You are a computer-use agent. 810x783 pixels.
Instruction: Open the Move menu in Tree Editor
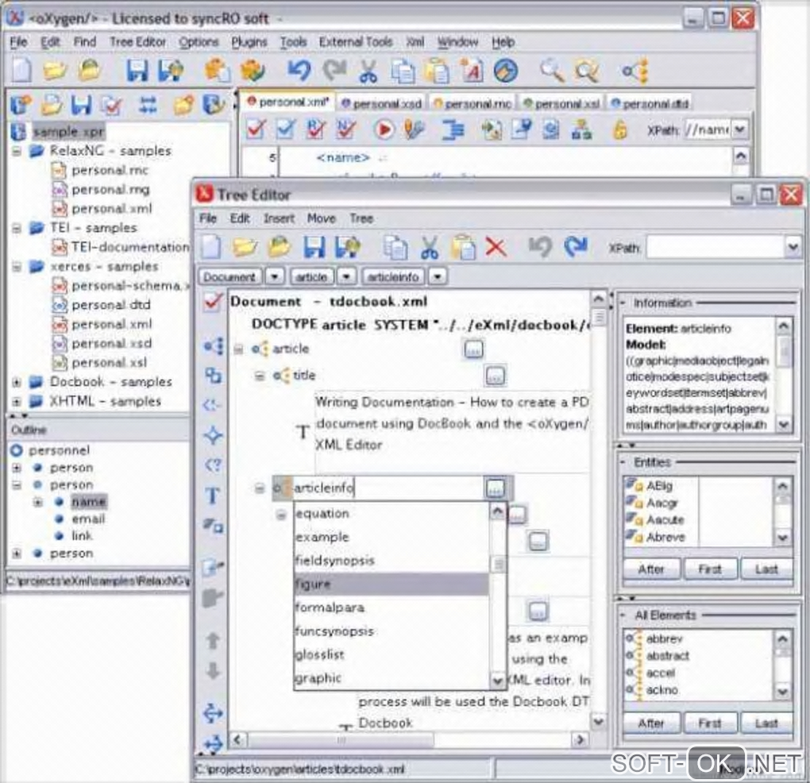tap(322, 218)
